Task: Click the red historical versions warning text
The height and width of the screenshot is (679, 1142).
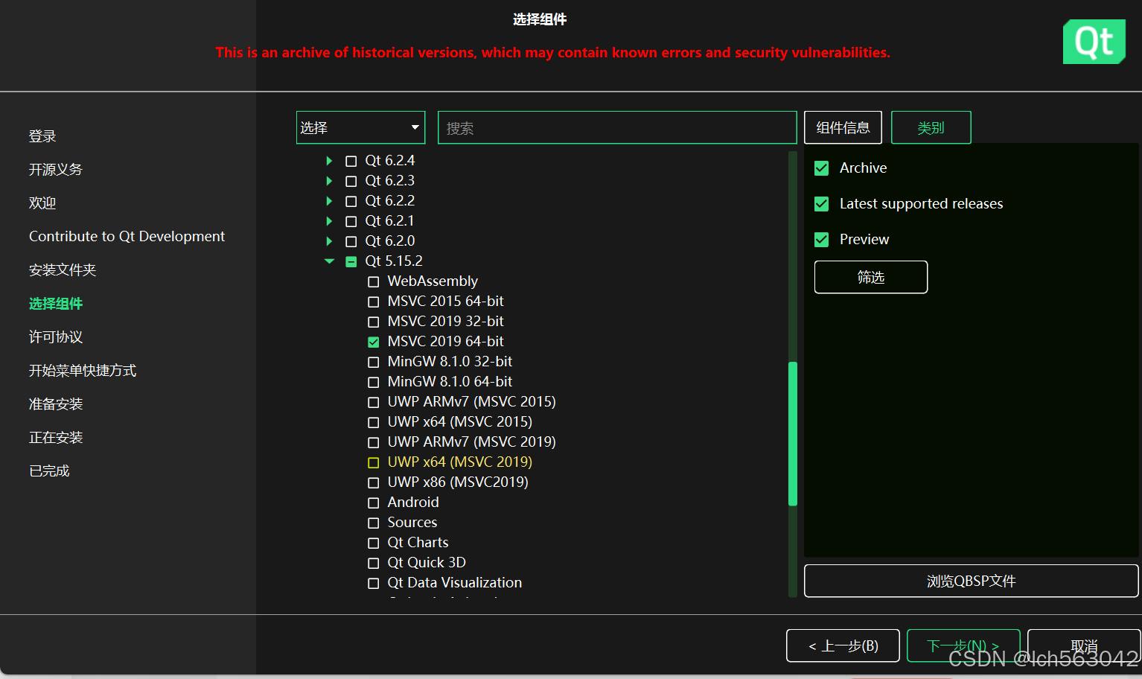Action: 553,53
